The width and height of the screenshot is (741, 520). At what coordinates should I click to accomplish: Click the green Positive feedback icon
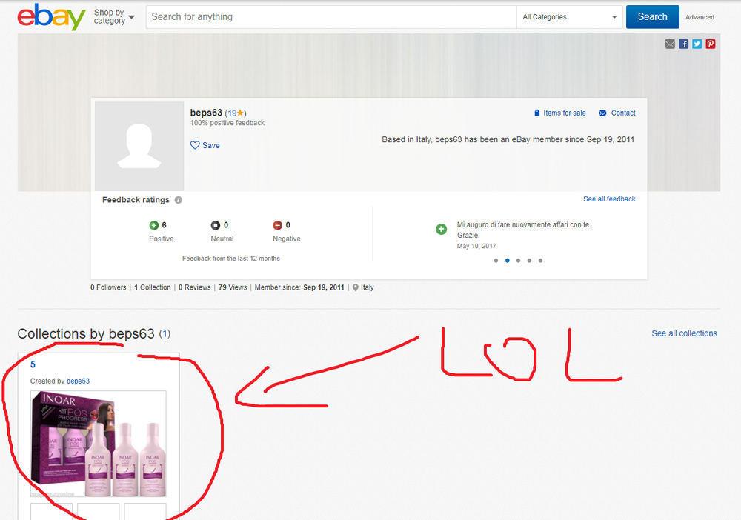click(154, 225)
